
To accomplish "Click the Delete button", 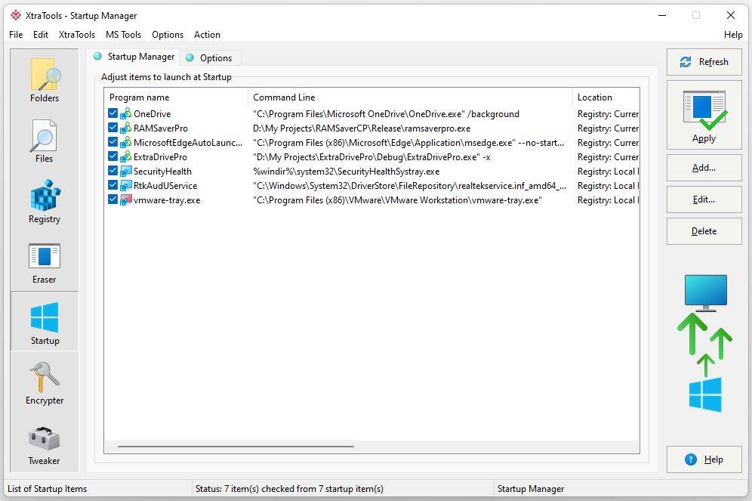I will pyautogui.click(x=704, y=230).
